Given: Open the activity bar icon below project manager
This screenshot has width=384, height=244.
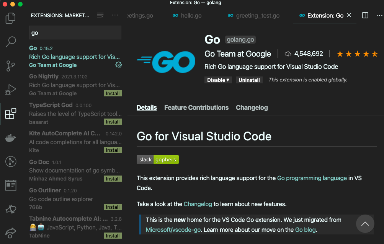Looking at the screenshot, I should 11,209.
